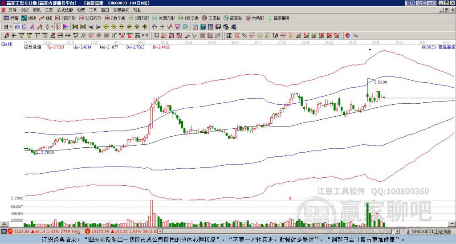Image resolution: width=456 pixels, height=244 pixels.
Task: Open the calculator tool icon
Action: tap(203, 27)
